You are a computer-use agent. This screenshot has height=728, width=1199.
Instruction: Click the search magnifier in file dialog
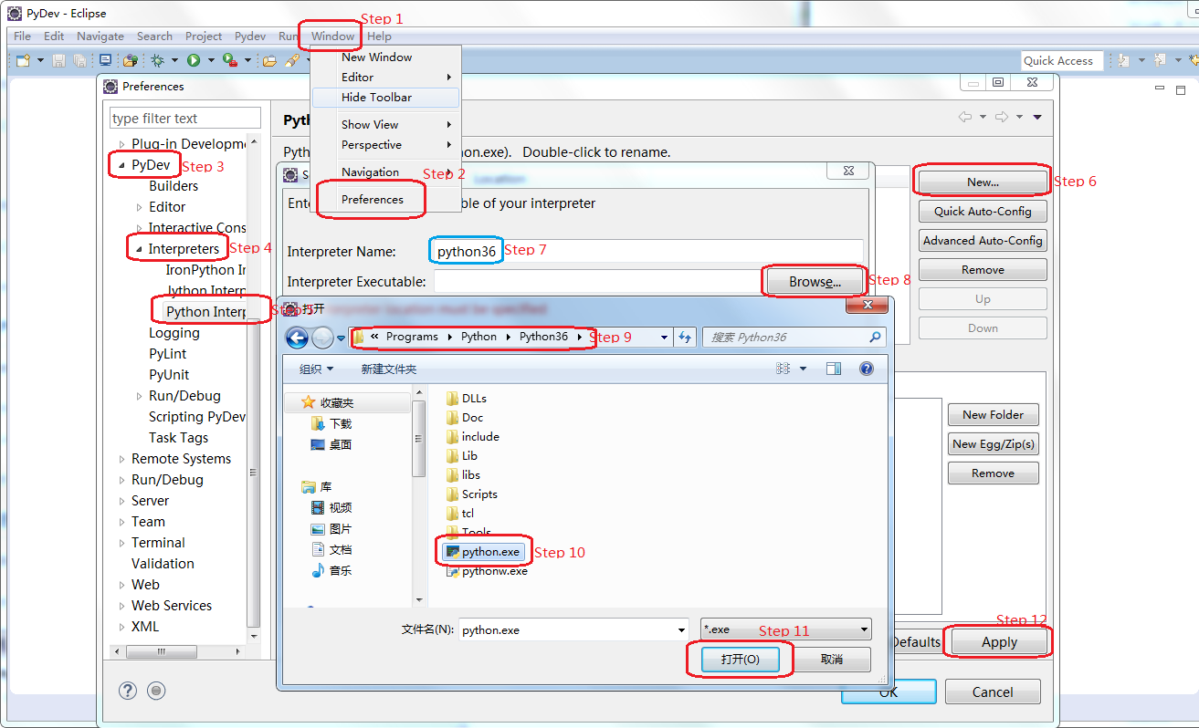coord(876,338)
